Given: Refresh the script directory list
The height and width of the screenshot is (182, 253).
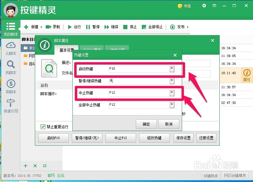Looking at the screenshot, I should pyautogui.click(x=45, y=166).
